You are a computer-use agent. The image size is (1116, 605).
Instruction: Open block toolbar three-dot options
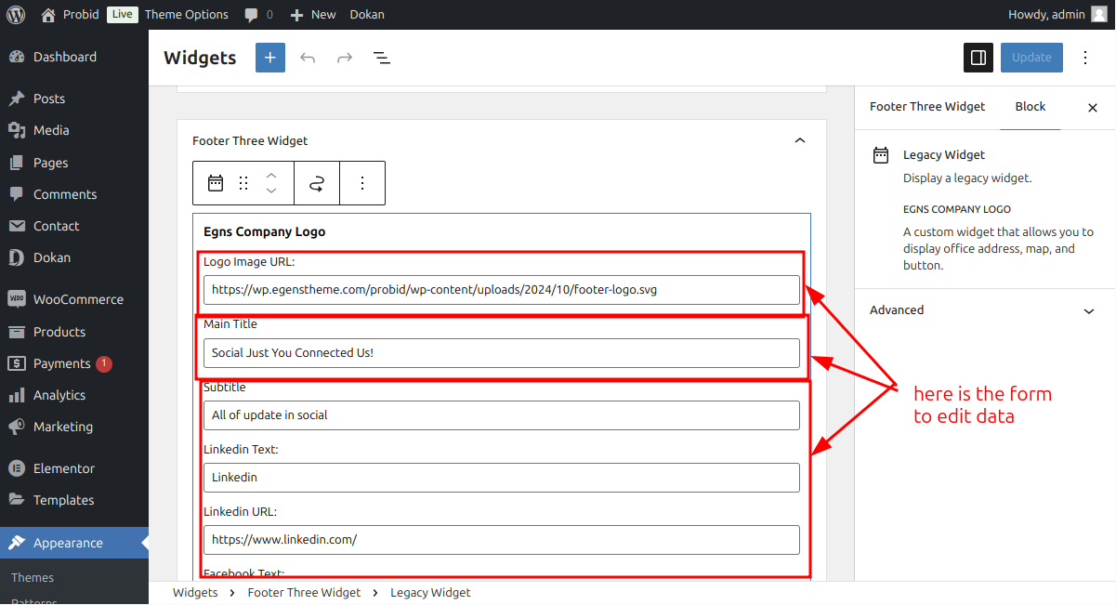(362, 183)
